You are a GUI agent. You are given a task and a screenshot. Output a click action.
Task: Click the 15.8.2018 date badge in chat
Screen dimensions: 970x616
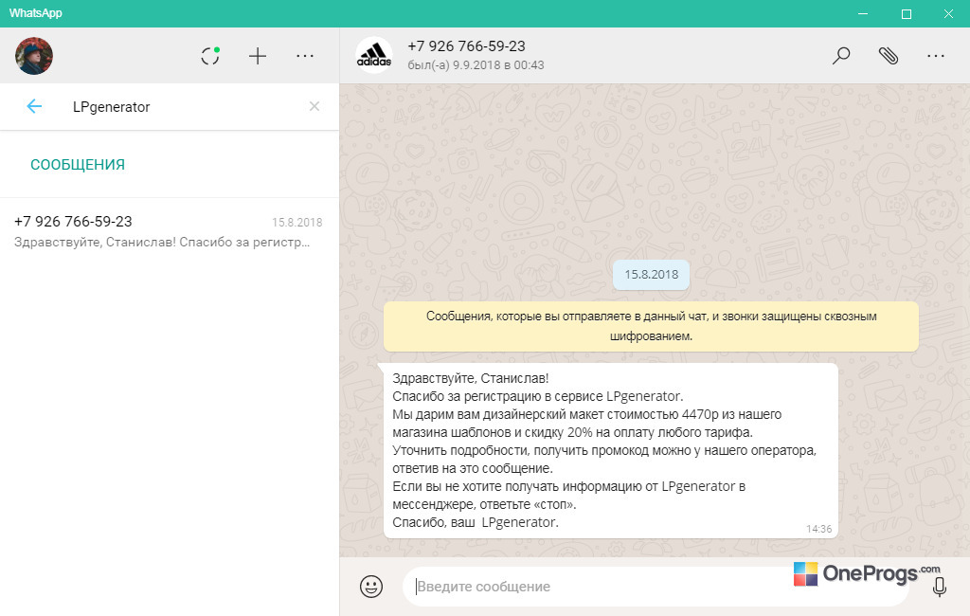point(652,274)
